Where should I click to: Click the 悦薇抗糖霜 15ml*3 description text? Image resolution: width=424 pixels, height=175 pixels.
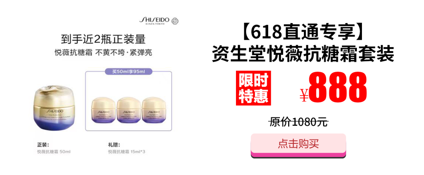point(126,152)
